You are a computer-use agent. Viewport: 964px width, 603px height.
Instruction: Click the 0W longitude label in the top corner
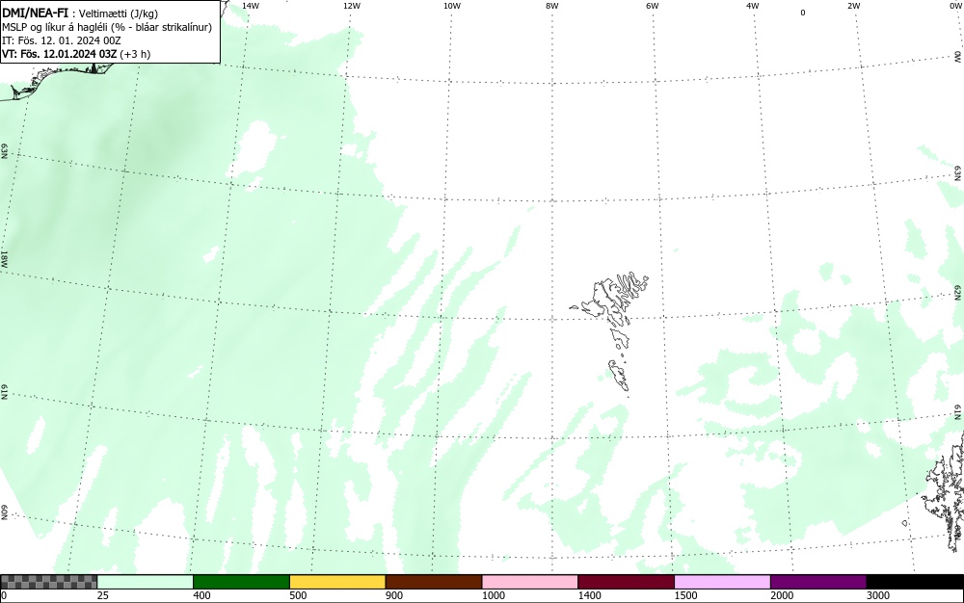coord(954,6)
